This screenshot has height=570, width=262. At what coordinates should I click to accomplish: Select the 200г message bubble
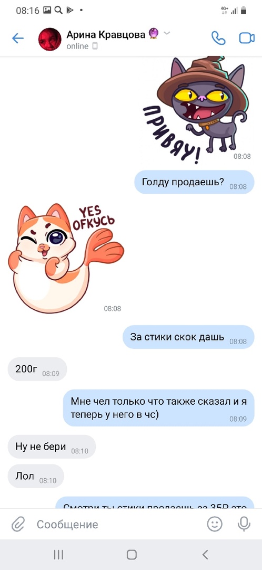[x=37, y=369]
